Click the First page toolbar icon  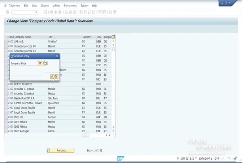(x=81, y=12)
